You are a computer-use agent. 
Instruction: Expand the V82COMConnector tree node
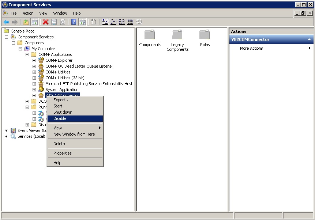click(34, 95)
